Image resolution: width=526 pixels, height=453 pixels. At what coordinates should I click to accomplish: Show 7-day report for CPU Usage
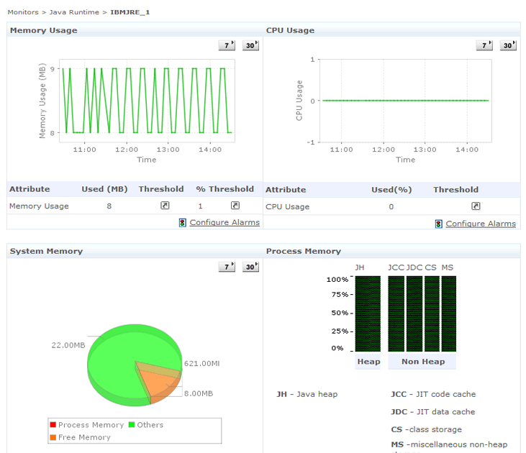[484, 45]
